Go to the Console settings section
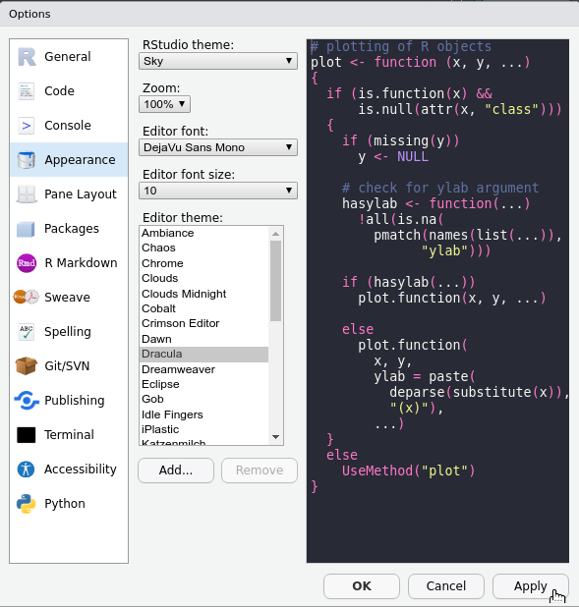Viewport: 579px width, 607px height. point(69,126)
